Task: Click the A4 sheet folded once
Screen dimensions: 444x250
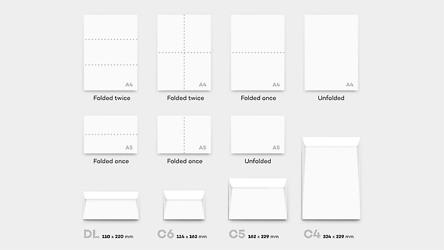Action: pyautogui.click(x=258, y=52)
